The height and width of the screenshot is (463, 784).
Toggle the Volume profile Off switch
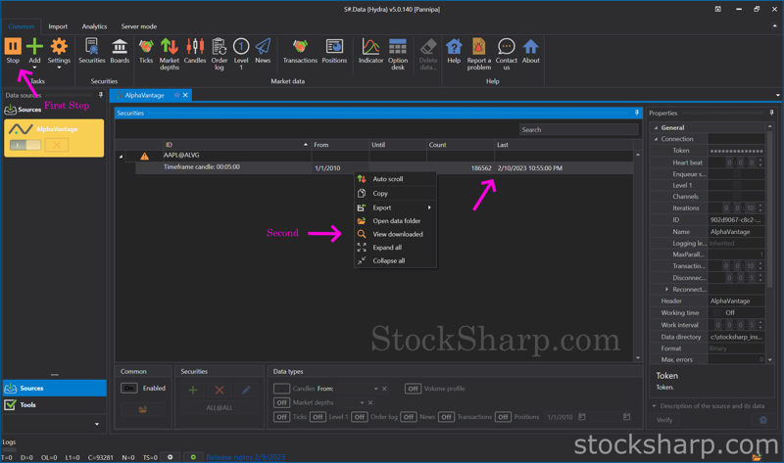coord(413,389)
